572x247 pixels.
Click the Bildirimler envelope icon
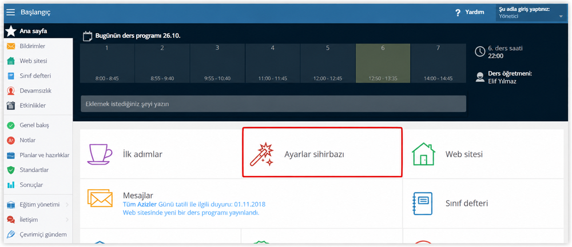coord(11,46)
